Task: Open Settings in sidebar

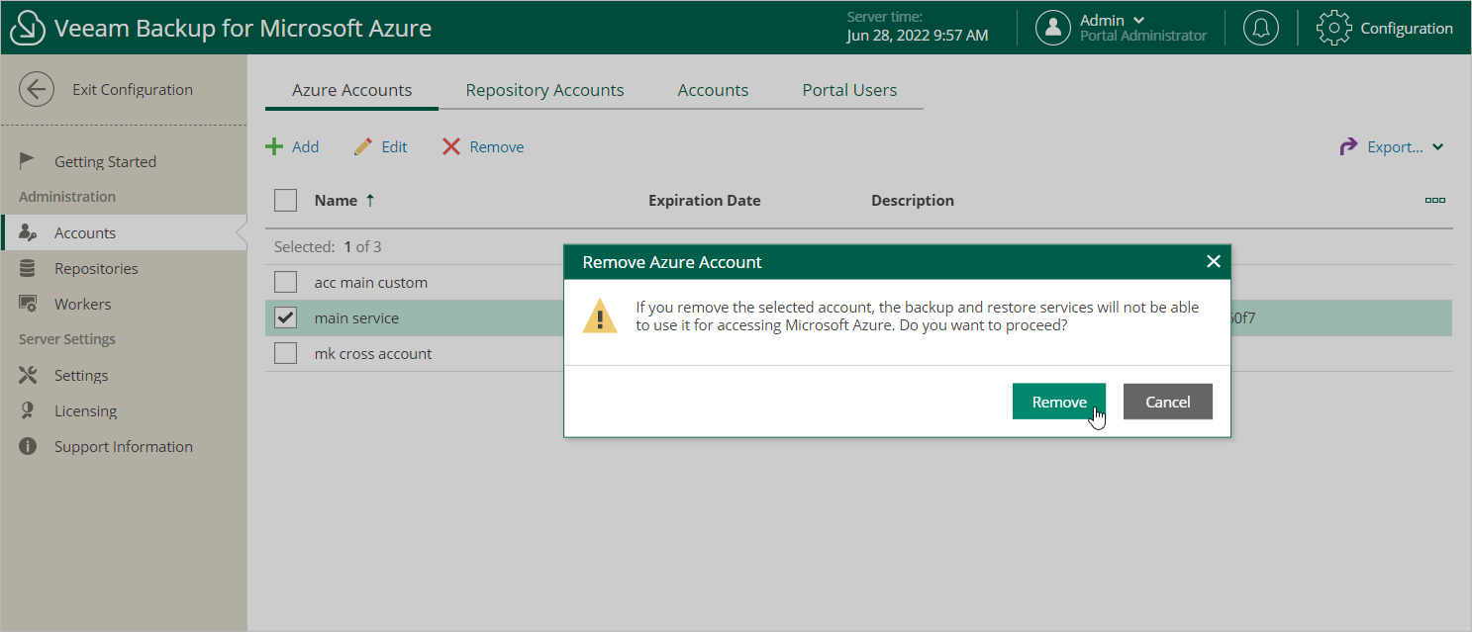Action: coord(81,375)
